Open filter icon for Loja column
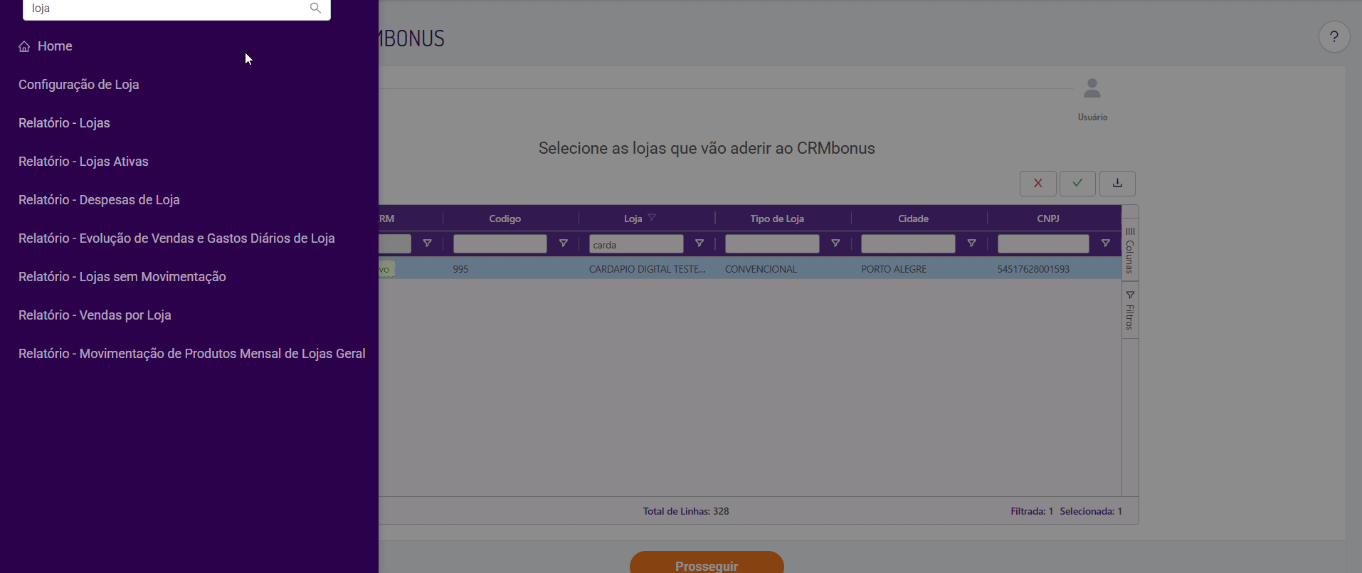Screen dimensions: 1362x573 700,243
